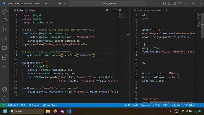The image size is (204, 115).
Task: Open the Search view in activity bar
Action: point(4,20)
